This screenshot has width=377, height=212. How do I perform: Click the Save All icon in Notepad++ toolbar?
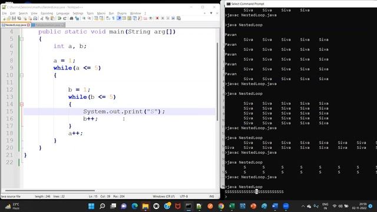click(x=19, y=18)
